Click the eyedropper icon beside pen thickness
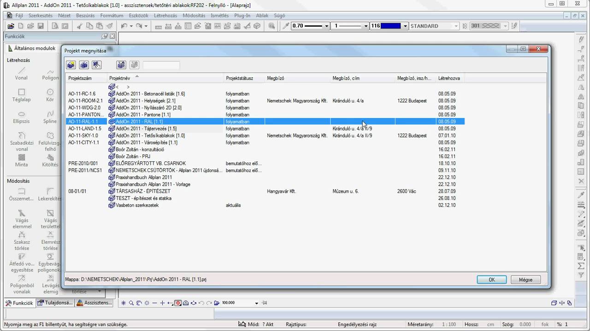Screen dimensions: 590x331 (x=286, y=26)
